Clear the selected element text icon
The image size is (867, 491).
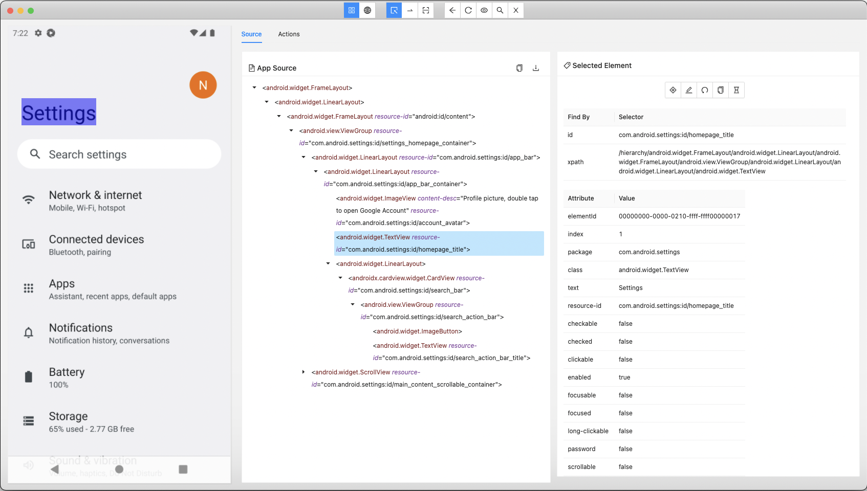pos(705,90)
